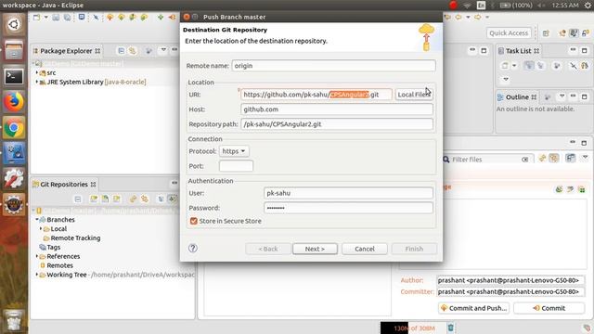Viewport: 594px width, 334px height.
Task: Click the heap memory status bar
Action: [412, 328]
